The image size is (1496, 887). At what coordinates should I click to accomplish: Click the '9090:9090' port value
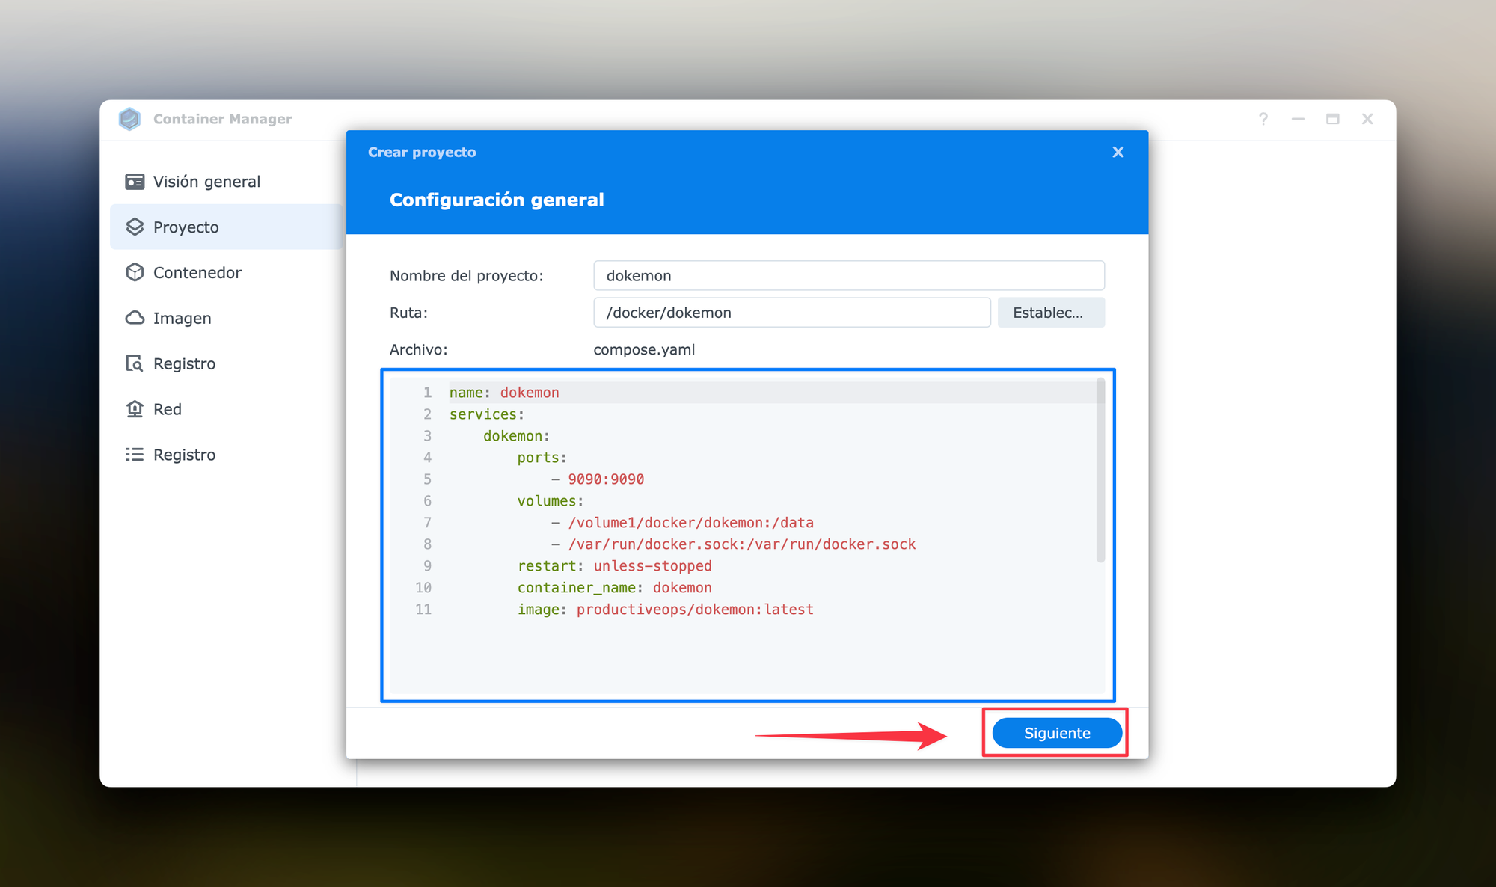pos(606,479)
